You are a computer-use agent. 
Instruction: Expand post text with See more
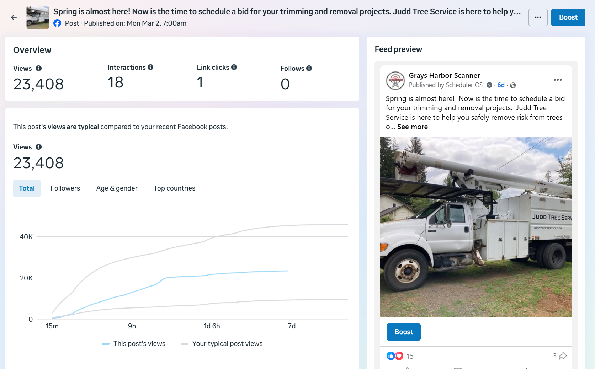(x=412, y=127)
